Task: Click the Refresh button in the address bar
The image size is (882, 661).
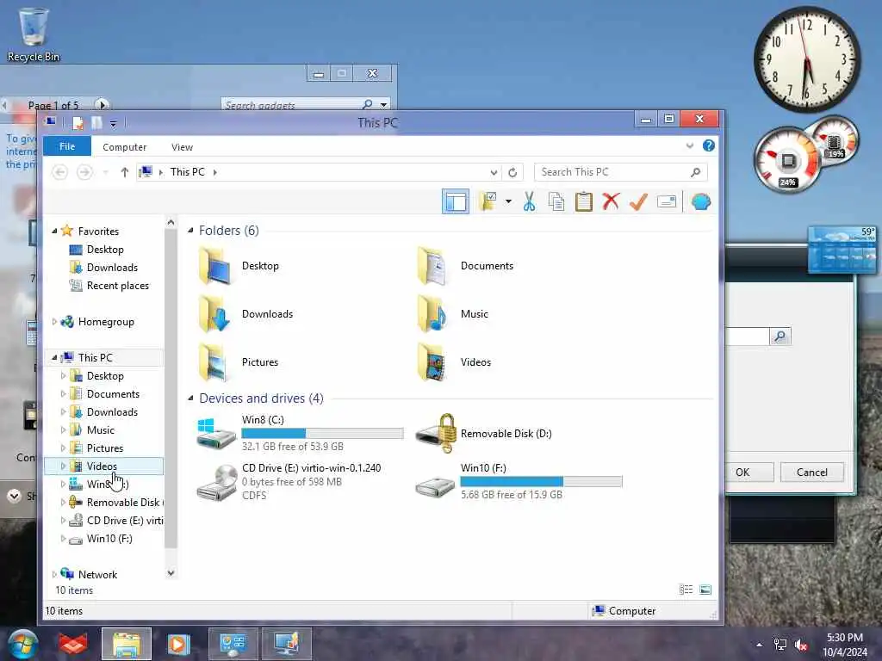Action: (512, 172)
